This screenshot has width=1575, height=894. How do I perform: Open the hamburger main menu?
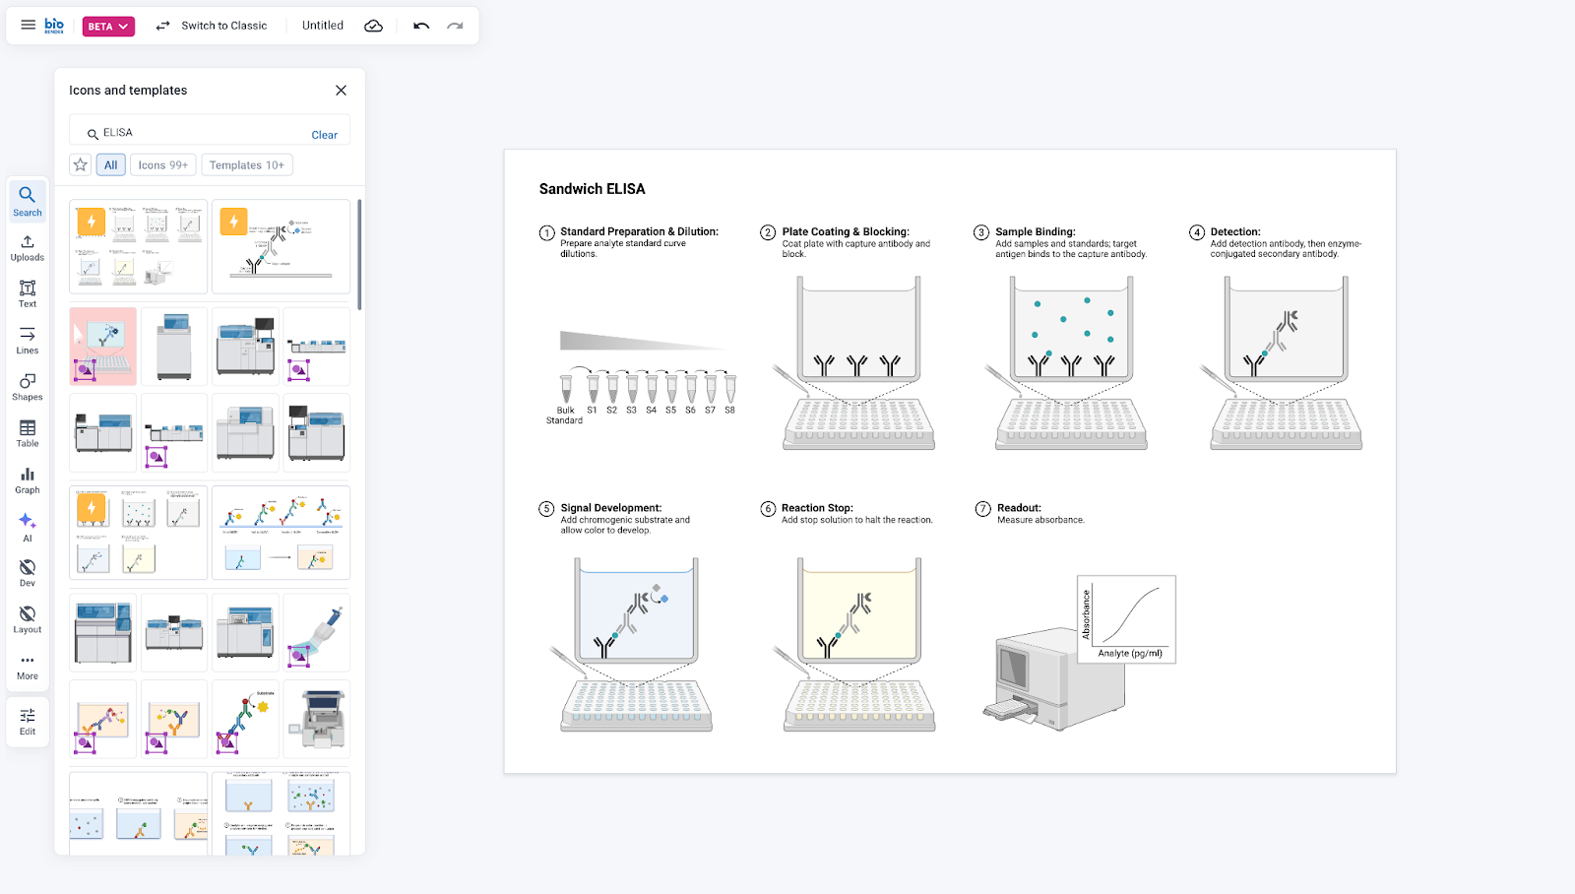(x=28, y=26)
